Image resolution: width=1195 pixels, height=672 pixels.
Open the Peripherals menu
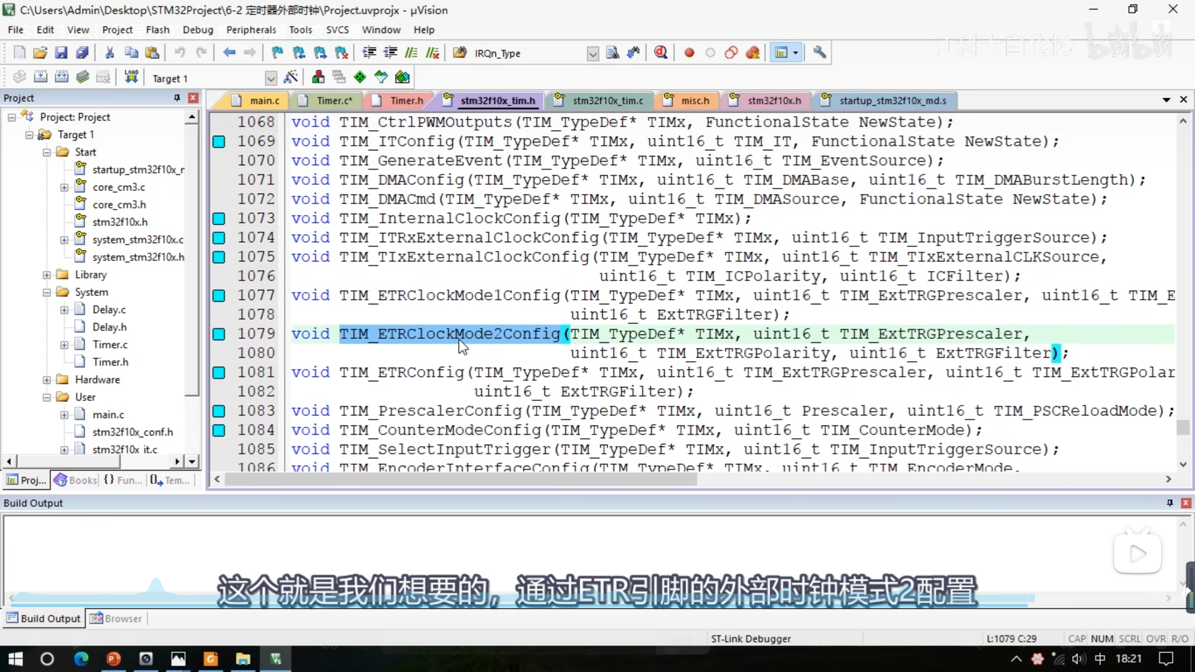pos(251,30)
